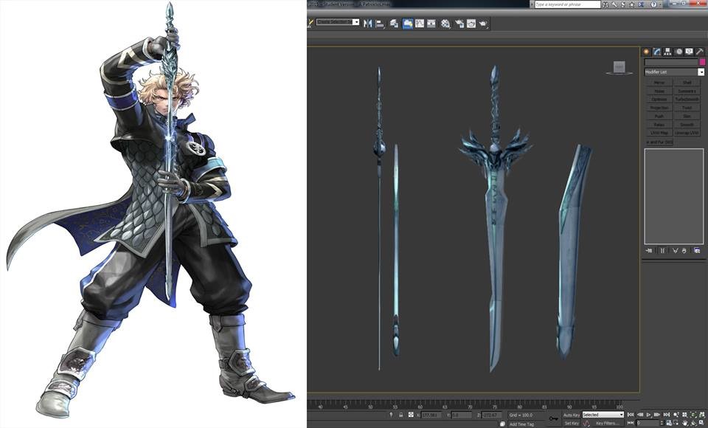Click the object color swatch

[x=703, y=61]
